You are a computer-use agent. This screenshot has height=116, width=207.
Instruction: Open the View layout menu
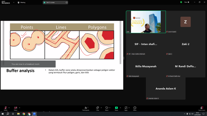click(x=187, y=2)
